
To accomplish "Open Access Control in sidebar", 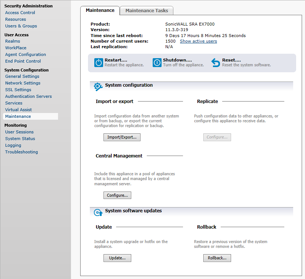I will (x=20, y=13).
